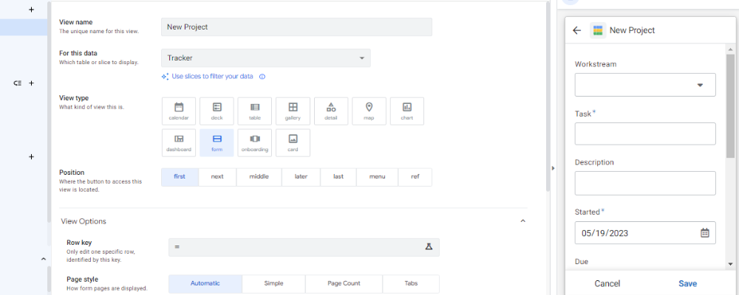Open the Started date calendar picker
This screenshot has height=295, width=739.
(x=704, y=232)
